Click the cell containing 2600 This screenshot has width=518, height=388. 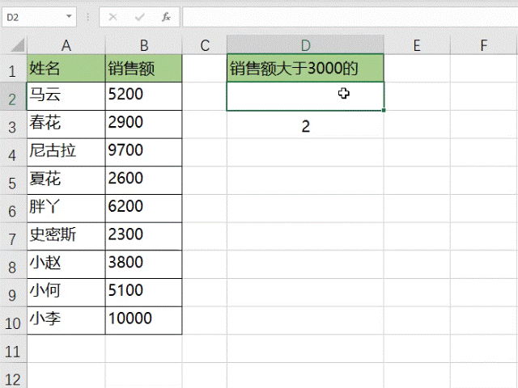(x=144, y=180)
